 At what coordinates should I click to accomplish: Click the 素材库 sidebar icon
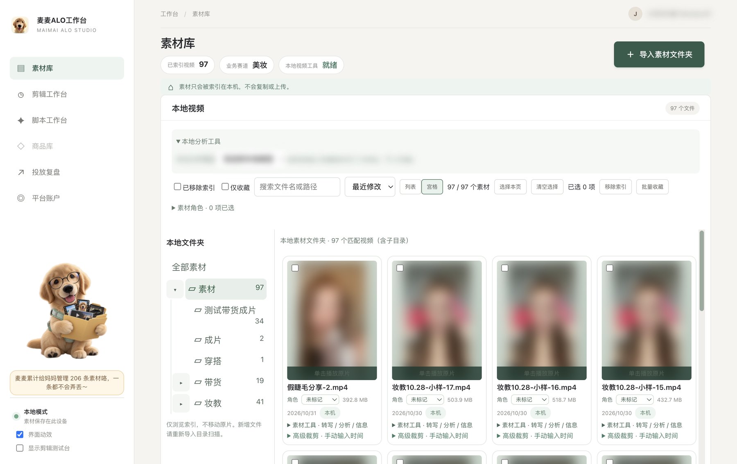click(21, 68)
